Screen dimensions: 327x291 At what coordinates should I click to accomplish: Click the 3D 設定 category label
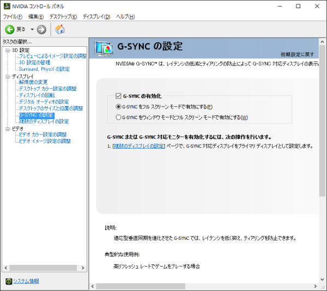click(x=21, y=51)
